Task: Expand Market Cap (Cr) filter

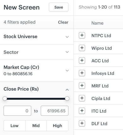Action: click(37, 70)
